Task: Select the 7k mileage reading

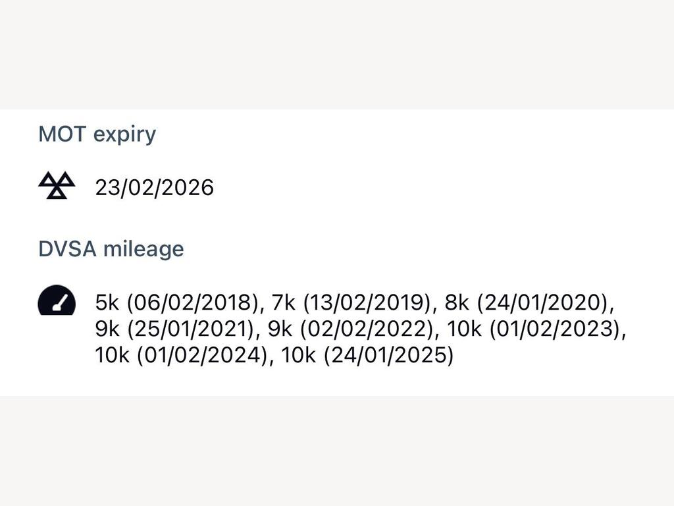Action: [x=283, y=302]
